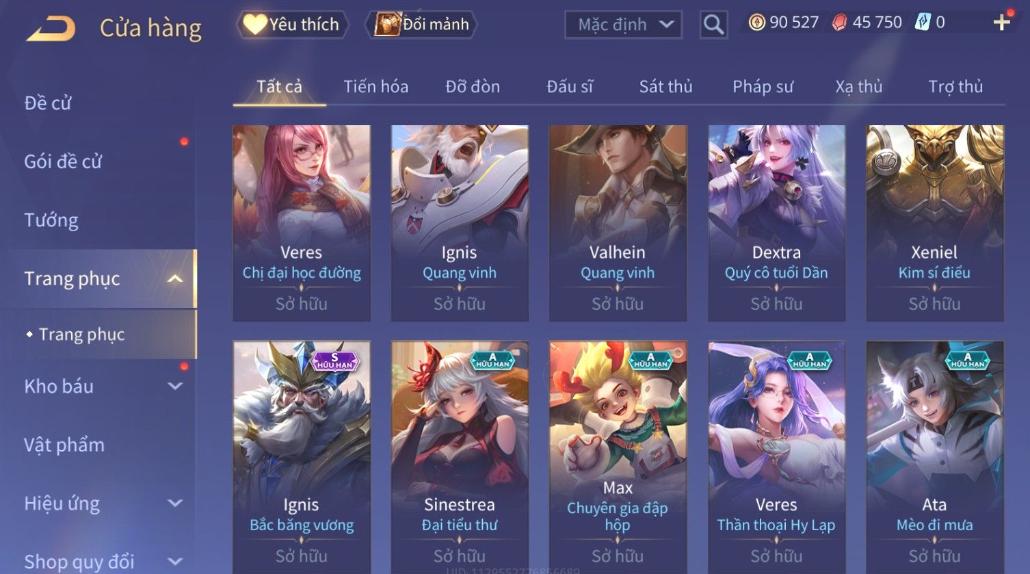Expand the Hiệu ứng sidebar section
The image size is (1030, 574).
click(x=176, y=503)
